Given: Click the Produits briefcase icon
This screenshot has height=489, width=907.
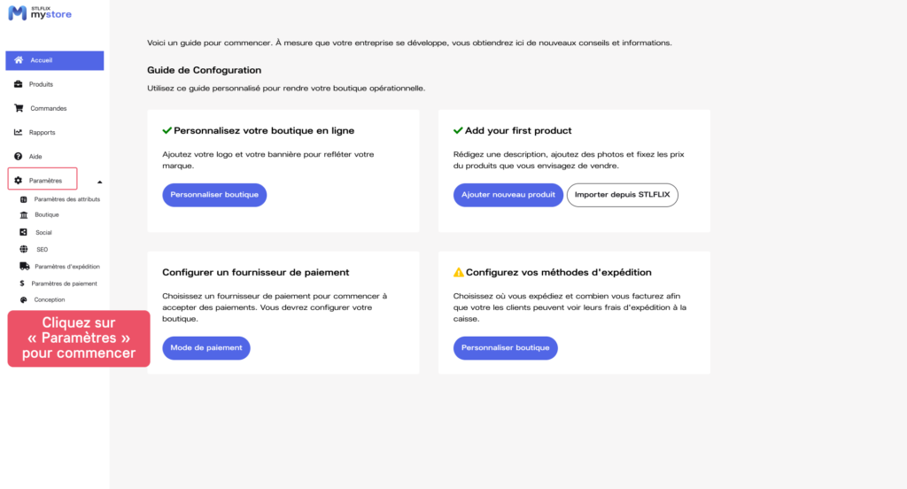Looking at the screenshot, I should coord(19,84).
